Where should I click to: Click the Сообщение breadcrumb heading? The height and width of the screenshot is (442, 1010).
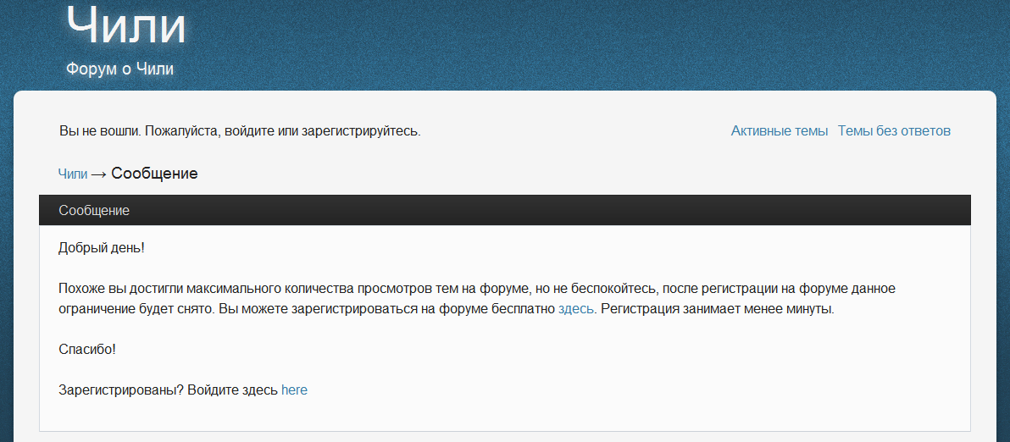point(154,174)
